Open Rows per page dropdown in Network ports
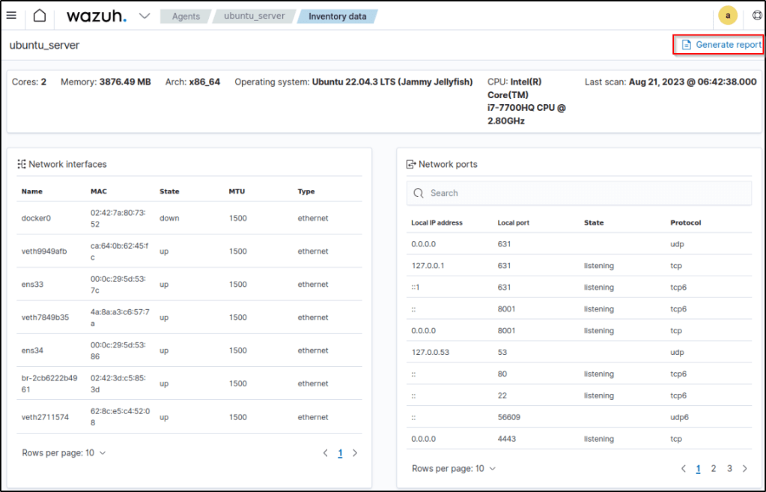766x492 pixels. [x=454, y=469]
